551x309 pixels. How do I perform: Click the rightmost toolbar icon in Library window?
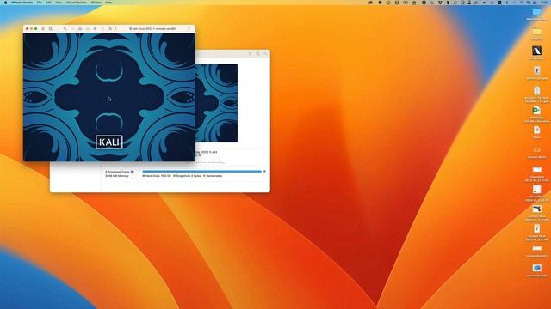tap(265, 53)
